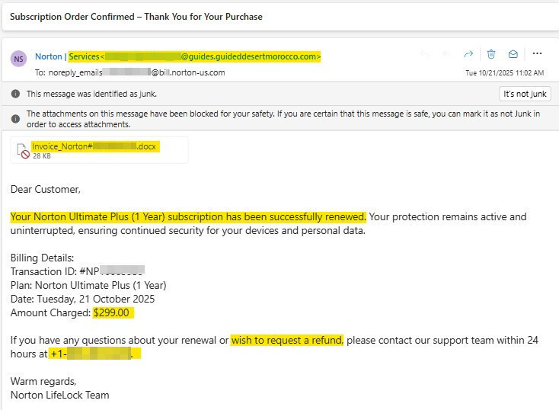Open the Invoice_Norton .docx attachment
The height and width of the screenshot is (410, 559).
click(95, 146)
